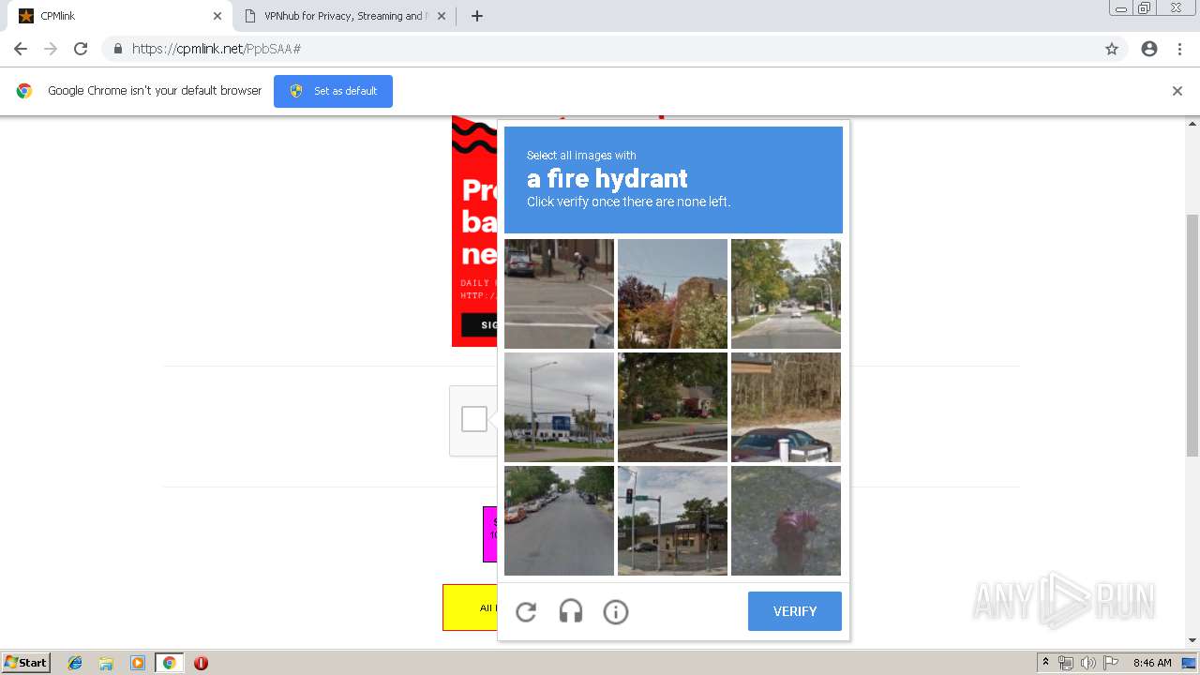Image resolution: width=1200 pixels, height=675 pixels.
Task: Select the tile with autumn trees and building
Action: pos(672,293)
